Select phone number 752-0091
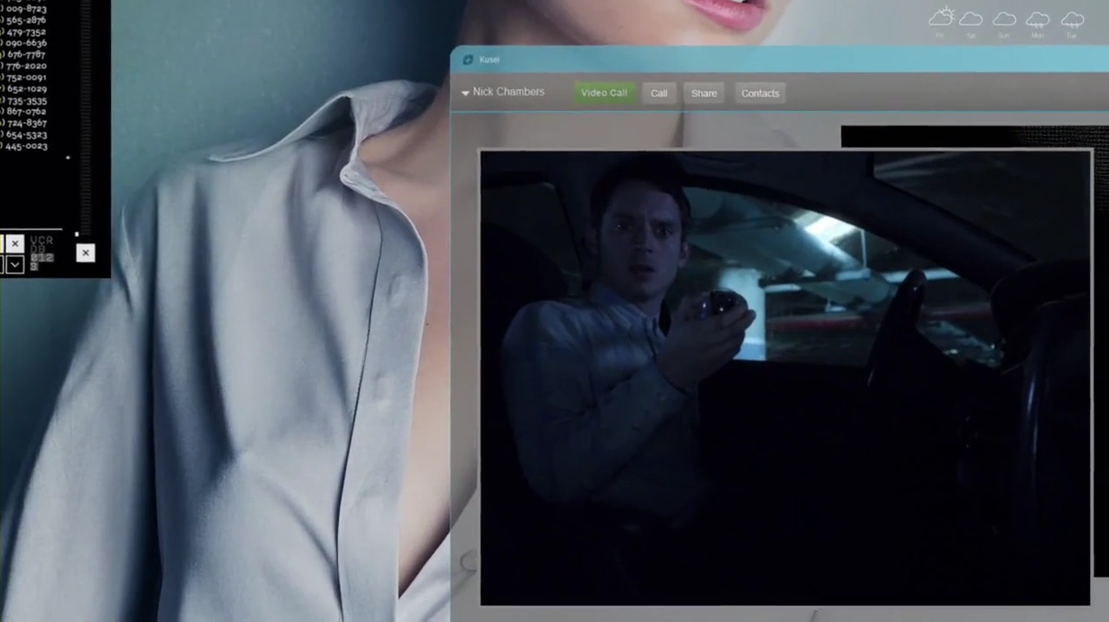Image resolution: width=1109 pixels, height=622 pixels. click(25, 77)
